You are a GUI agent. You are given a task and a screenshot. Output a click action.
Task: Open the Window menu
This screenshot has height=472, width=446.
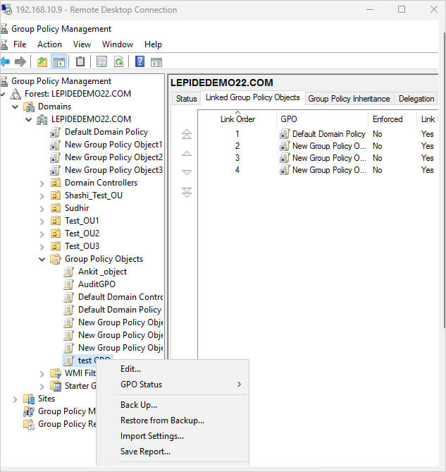(118, 44)
